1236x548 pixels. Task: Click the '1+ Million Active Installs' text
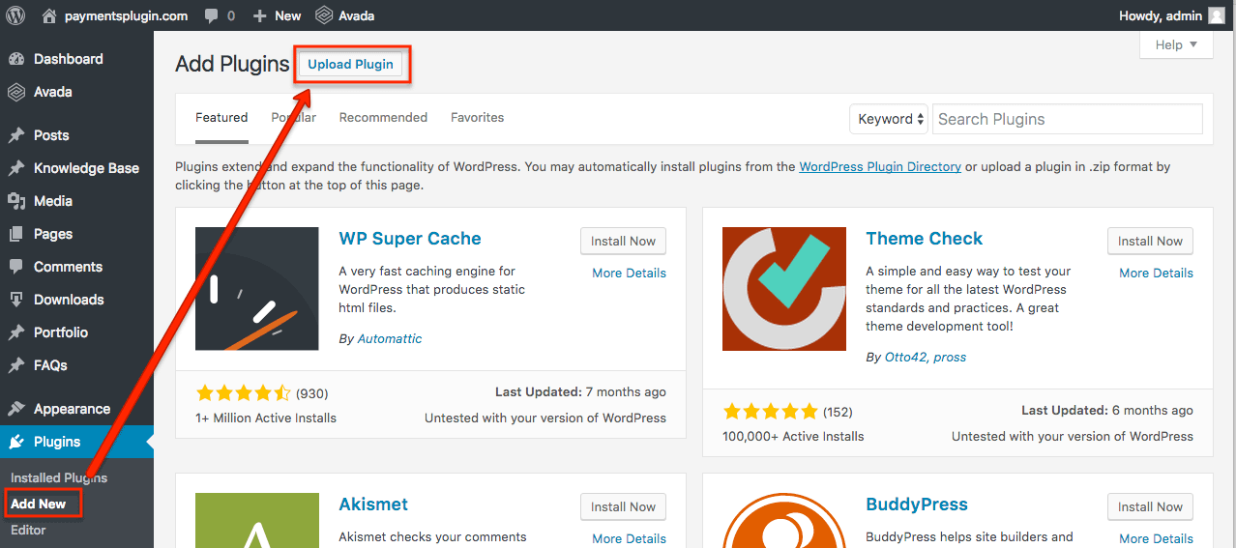[x=266, y=418]
